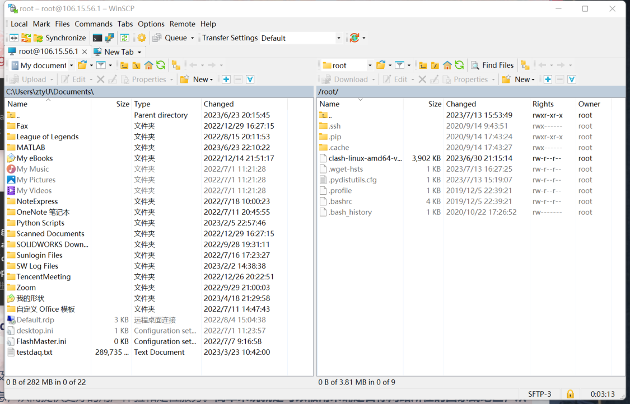Expand the New Tab dropdown arrow
This screenshot has width=630, height=404.
click(139, 52)
